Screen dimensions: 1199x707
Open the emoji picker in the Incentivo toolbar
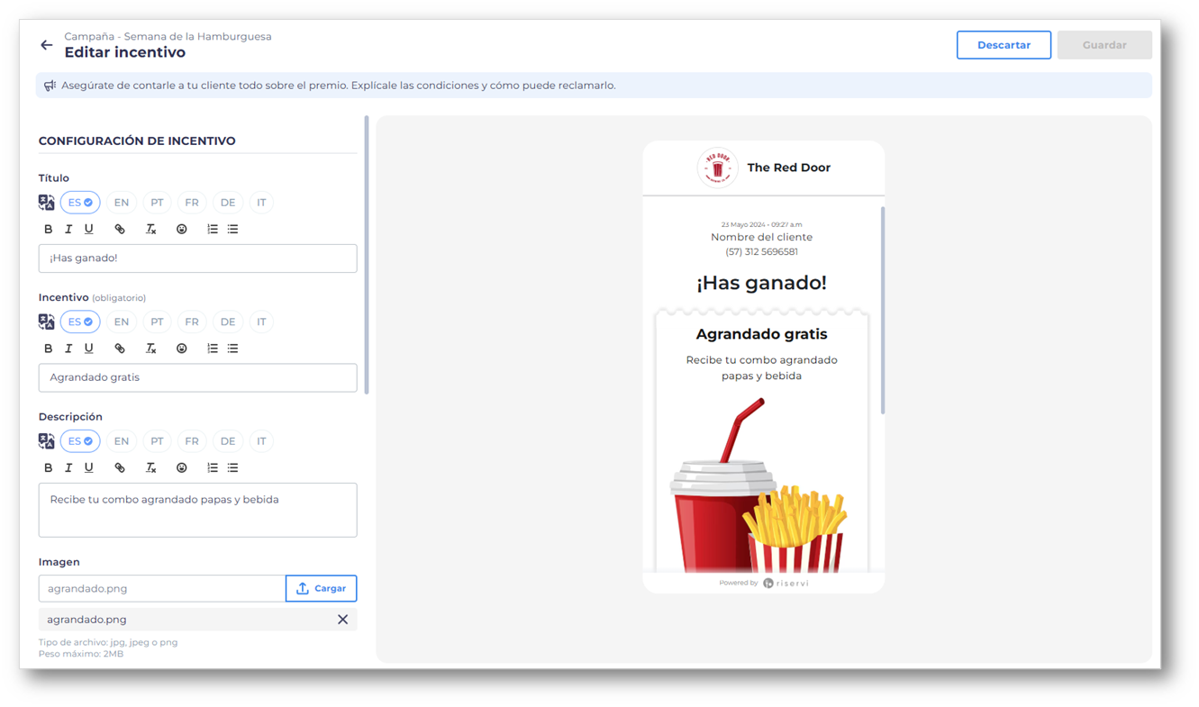(x=182, y=349)
